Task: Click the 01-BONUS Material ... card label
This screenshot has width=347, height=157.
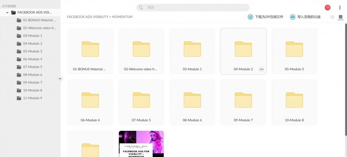Action: pos(89,69)
